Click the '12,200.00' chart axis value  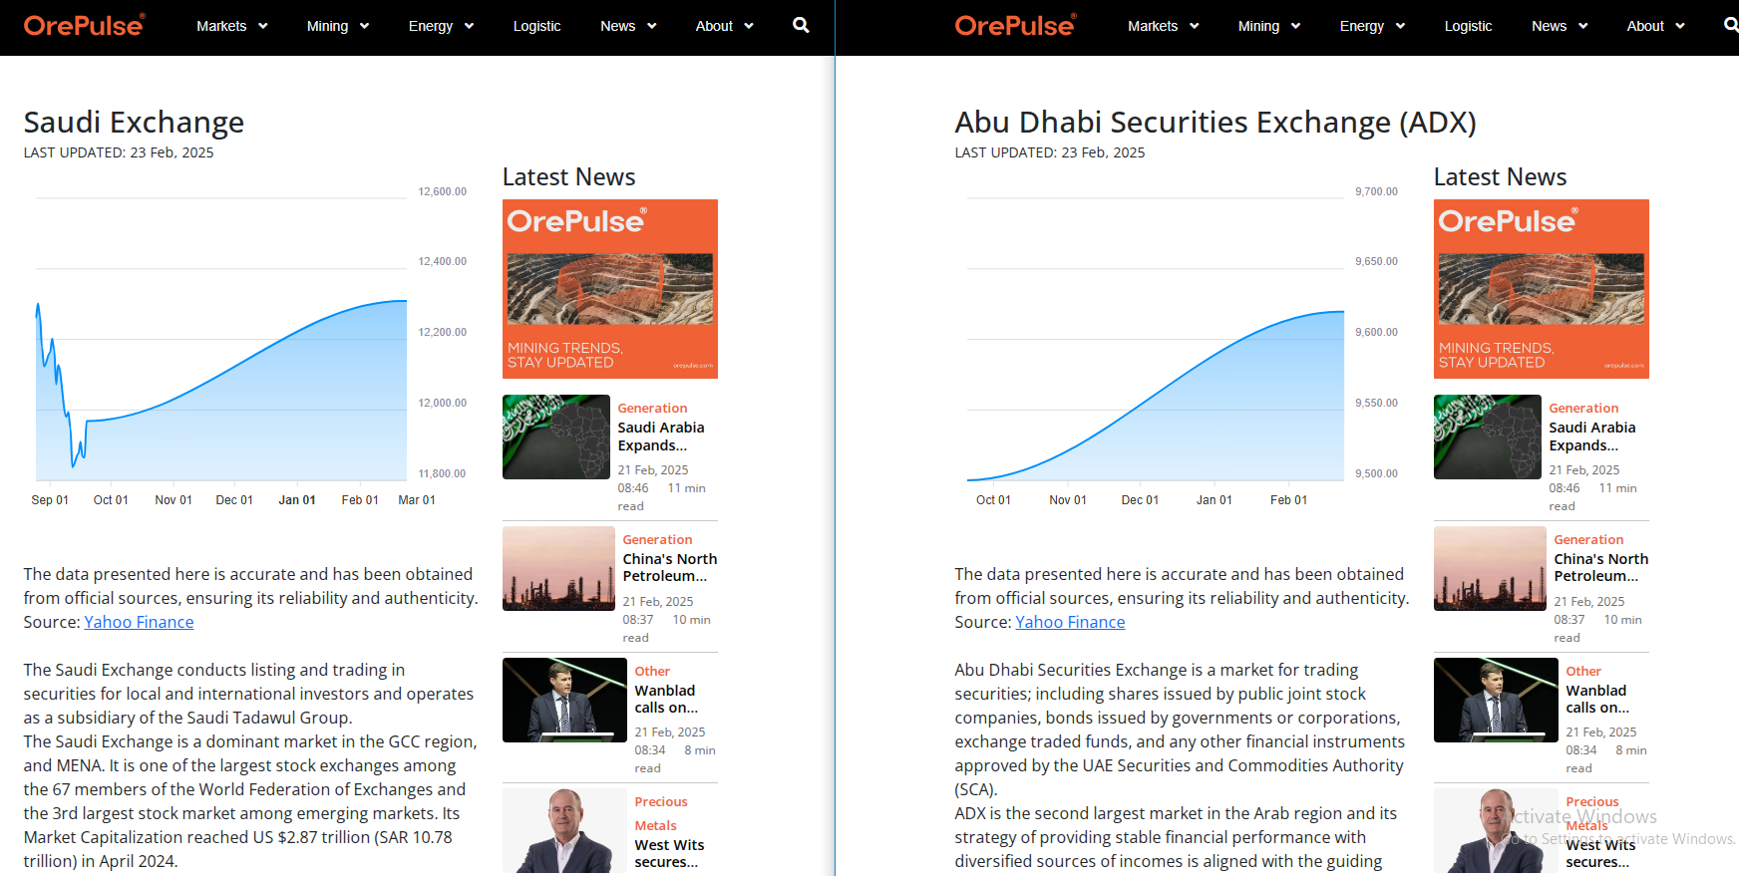pyautogui.click(x=442, y=332)
